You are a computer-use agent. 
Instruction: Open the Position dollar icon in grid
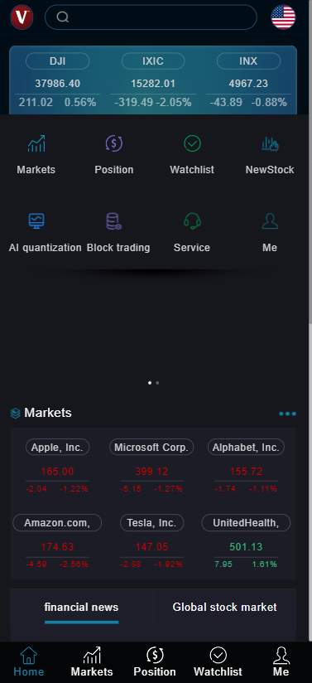click(114, 143)
